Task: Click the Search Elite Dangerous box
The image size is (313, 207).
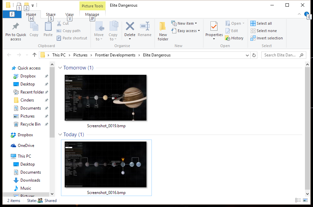Action: click(x=284, y=55)
